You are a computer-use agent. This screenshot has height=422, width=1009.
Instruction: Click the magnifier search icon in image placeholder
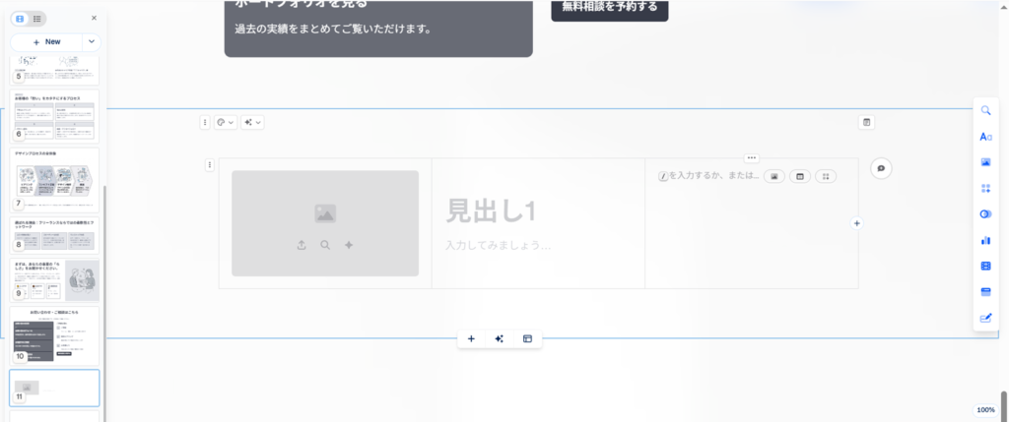324,245
